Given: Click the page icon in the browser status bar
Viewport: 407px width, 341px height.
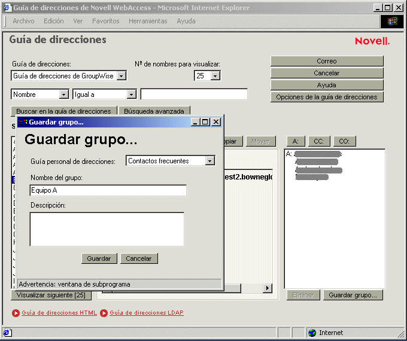Looking at the screenshot, I should 7,333.
